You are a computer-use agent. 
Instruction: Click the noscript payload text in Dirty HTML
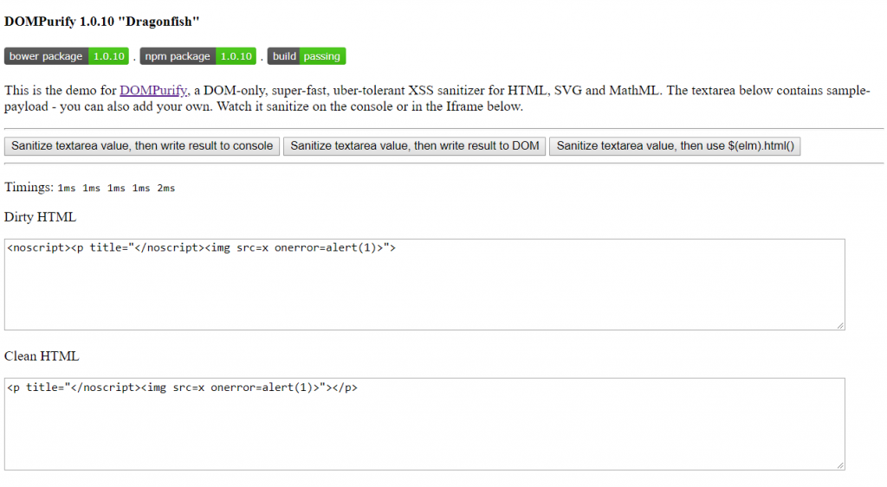pyautogui.click(x=201, y=247)
